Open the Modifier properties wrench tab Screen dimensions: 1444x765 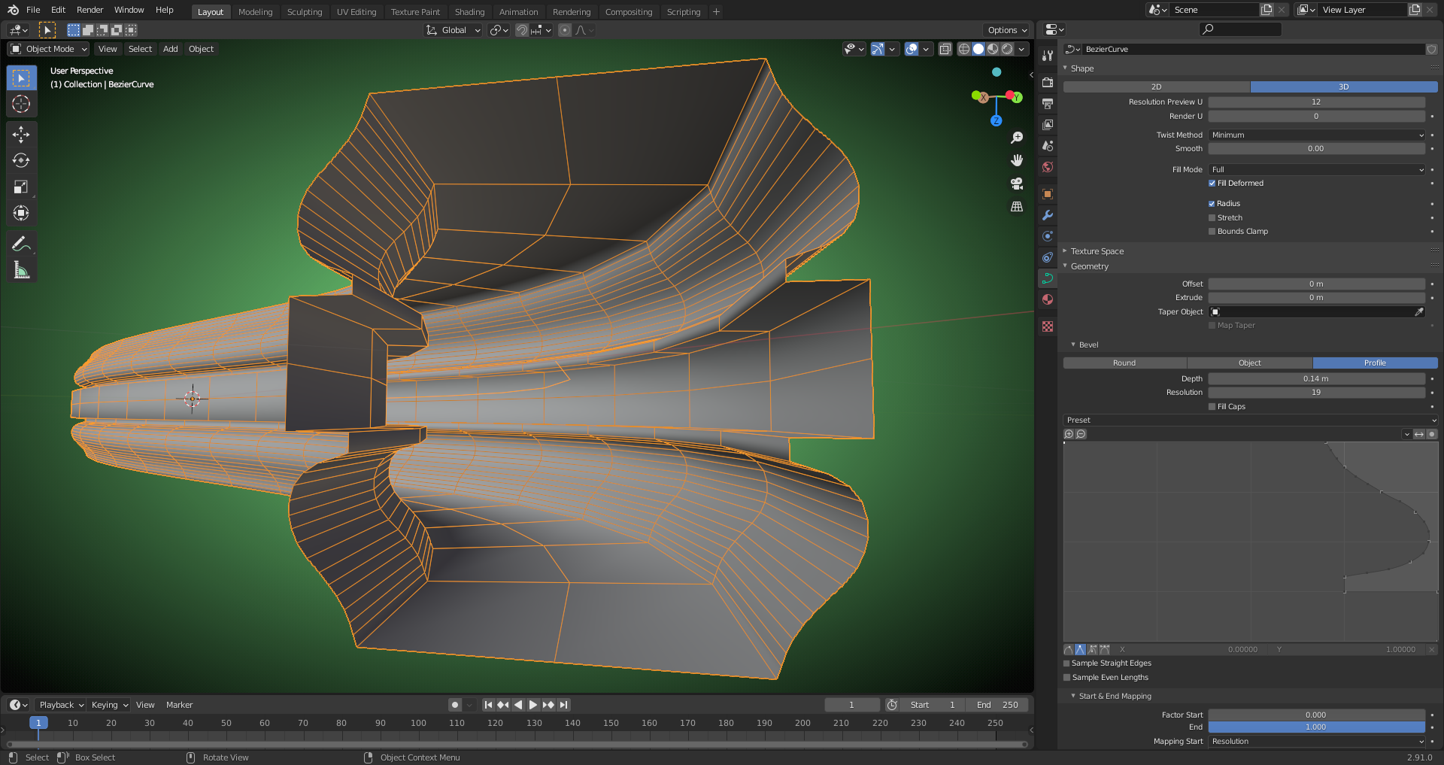point(1048,215)
